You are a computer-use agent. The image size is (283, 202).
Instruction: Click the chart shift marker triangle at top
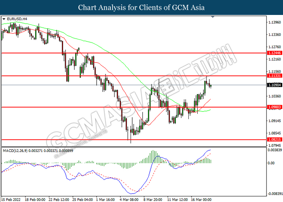tap(213, 17)
